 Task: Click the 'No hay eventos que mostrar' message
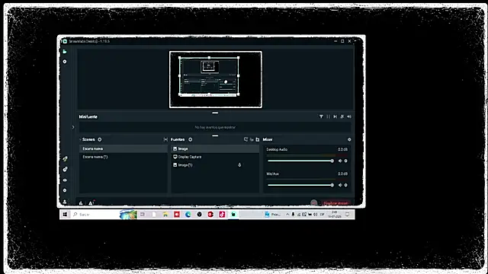click(215, 127)
